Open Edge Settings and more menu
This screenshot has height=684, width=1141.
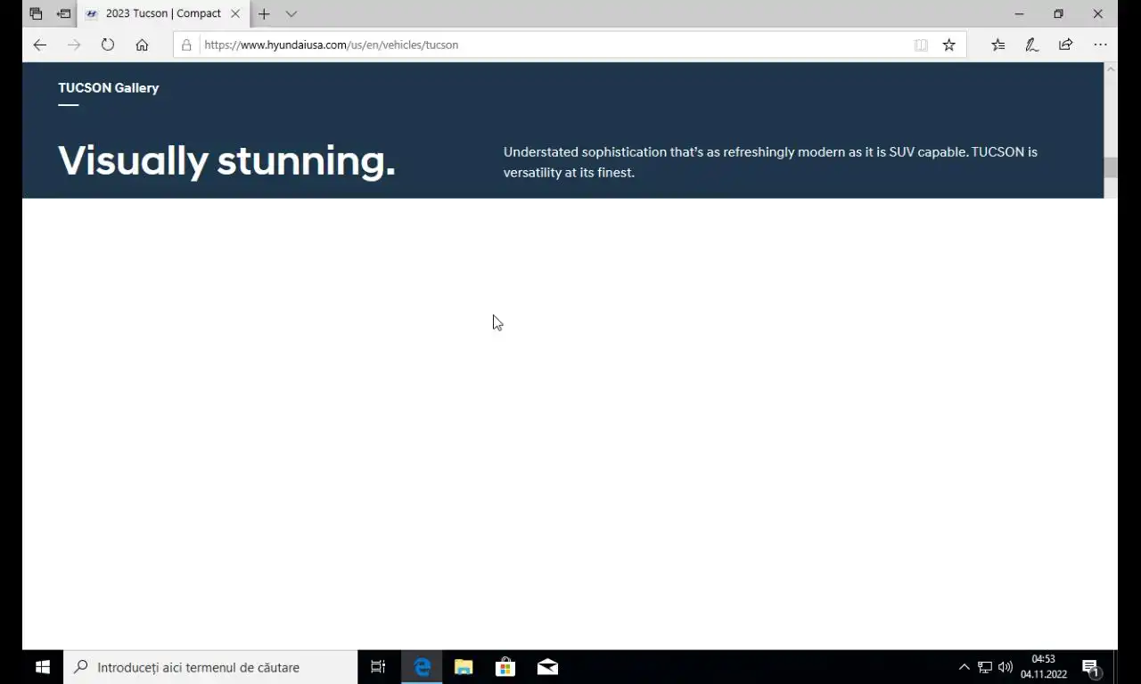pos(1100,45)
